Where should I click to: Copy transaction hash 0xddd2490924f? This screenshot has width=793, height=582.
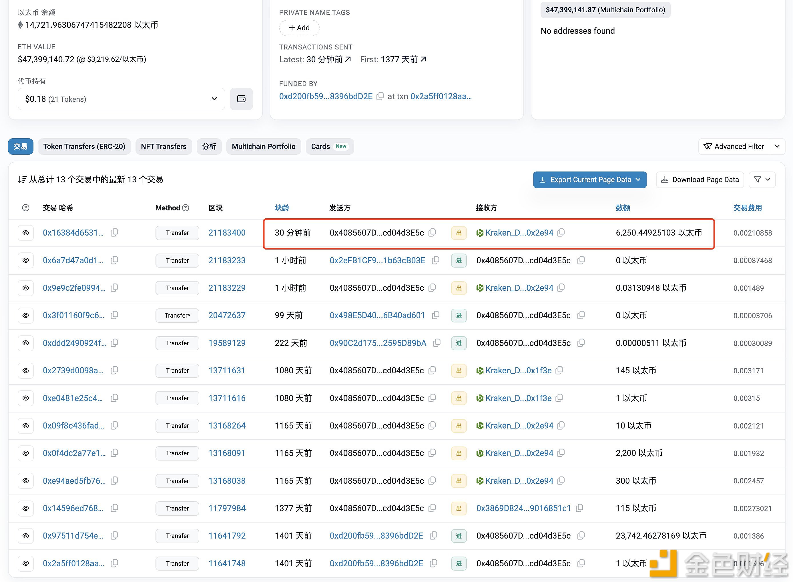(114, 343)
